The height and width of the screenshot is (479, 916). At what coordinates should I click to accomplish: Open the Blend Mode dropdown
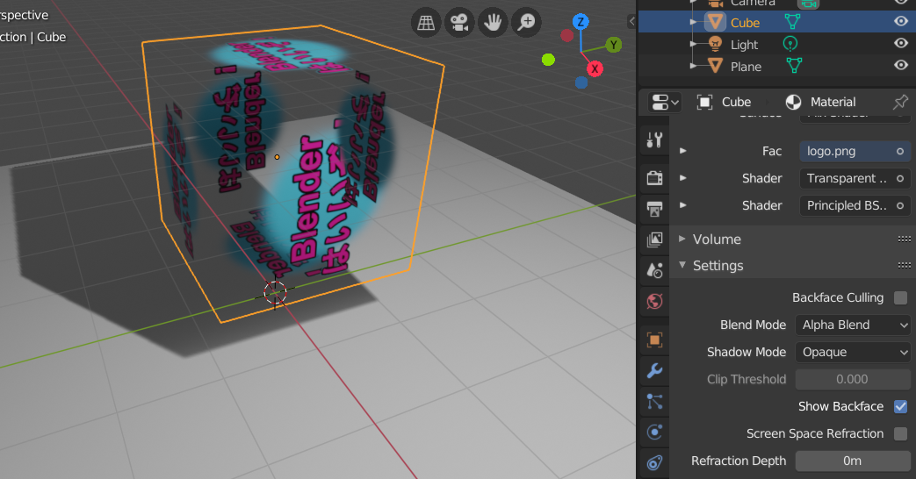pos(854,325)
